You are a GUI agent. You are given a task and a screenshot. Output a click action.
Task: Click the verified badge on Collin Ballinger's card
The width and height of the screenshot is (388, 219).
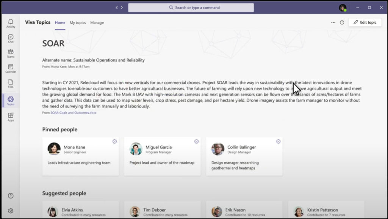point(278,142)
